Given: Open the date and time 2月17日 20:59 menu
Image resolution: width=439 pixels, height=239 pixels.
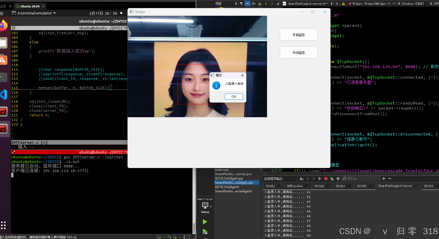Looking at the screenshot, I should coord(103,13).
